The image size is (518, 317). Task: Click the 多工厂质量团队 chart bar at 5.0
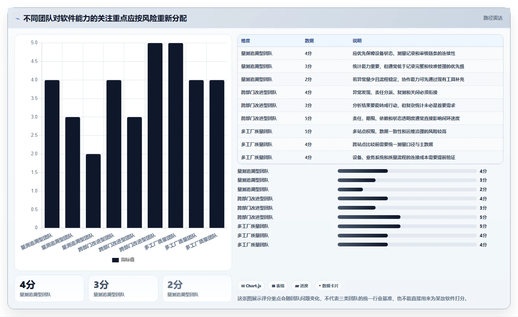[x=176, y=135]
